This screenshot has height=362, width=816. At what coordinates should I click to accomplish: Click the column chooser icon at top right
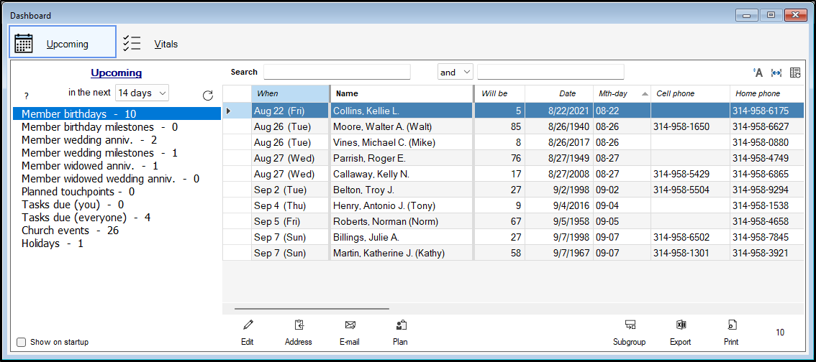795,73
